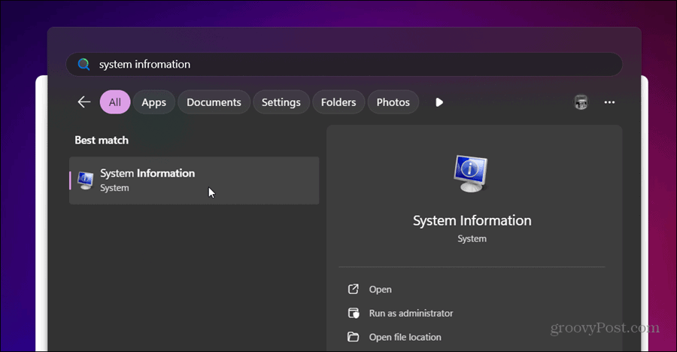Switch to the Apps filter
The width and height of the screenshot is (677, 352).
[153, 102]
